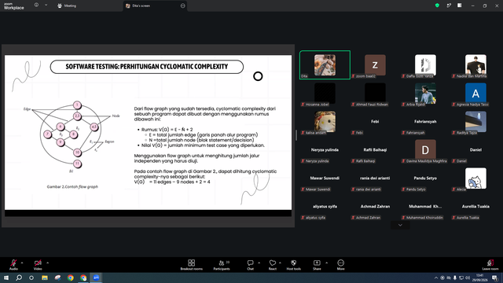Select Raditya Tajza's participant tile

point(475,122)
